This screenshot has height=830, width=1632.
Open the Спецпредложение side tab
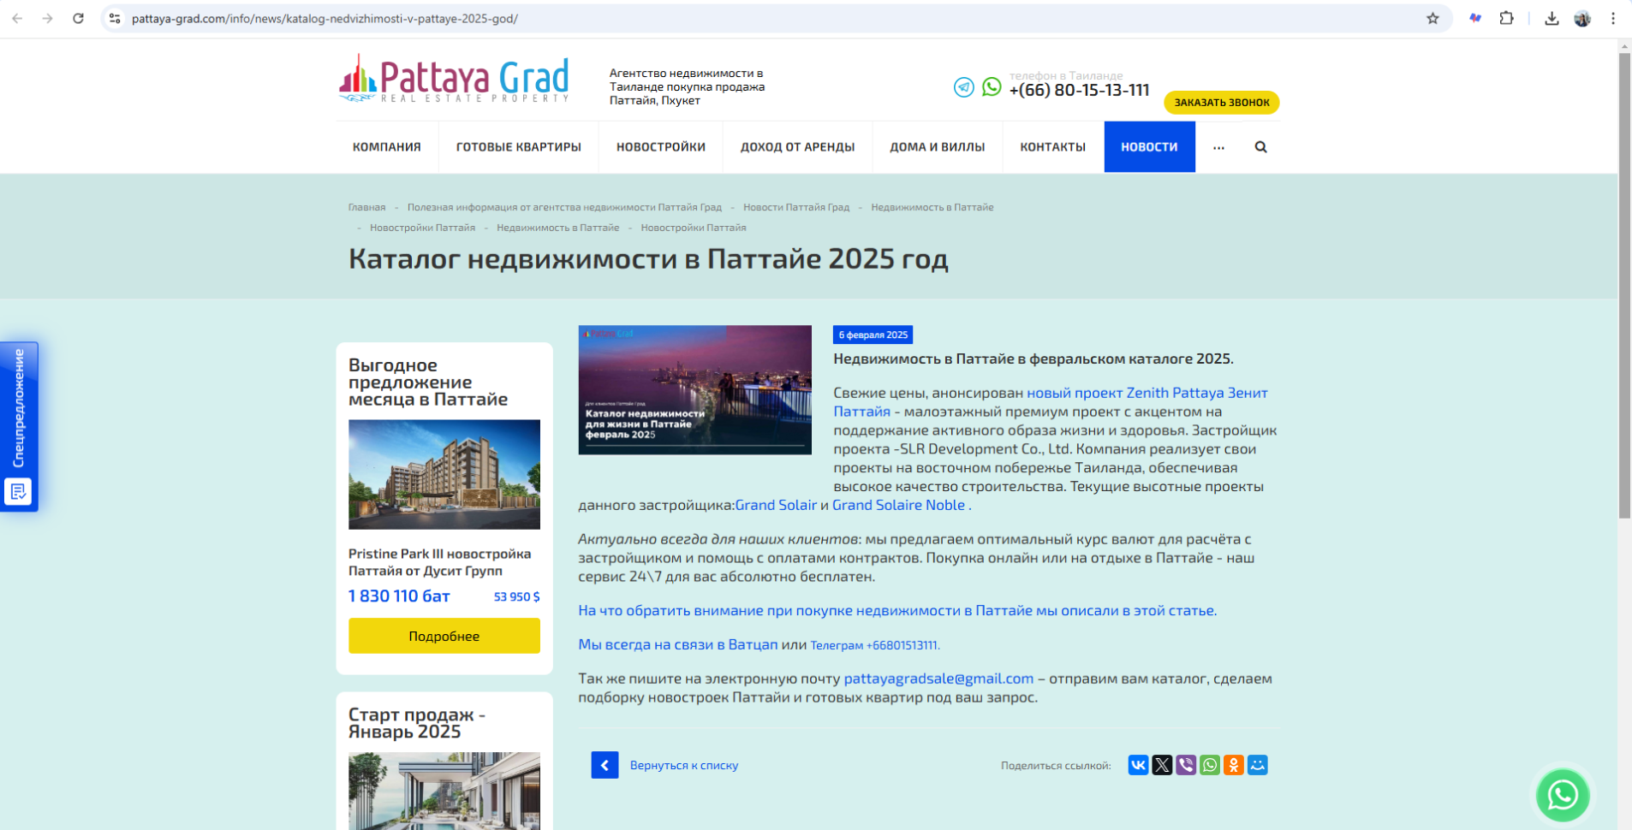coord(19,426)
